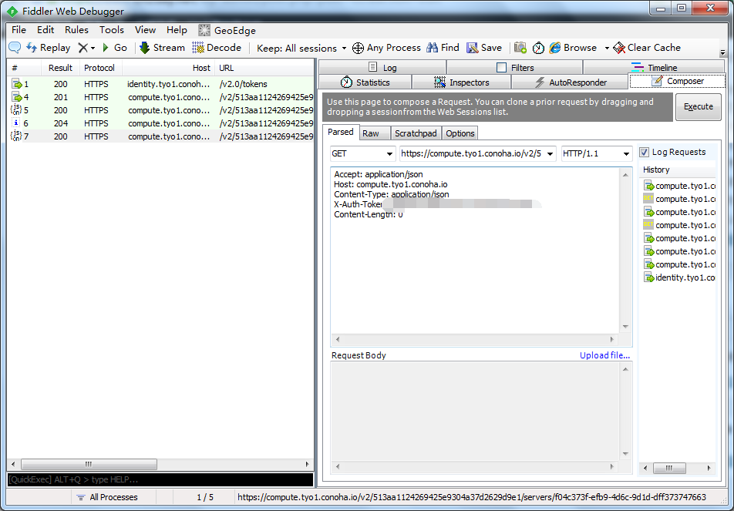Click the Upload file... link

click(604, 355)
